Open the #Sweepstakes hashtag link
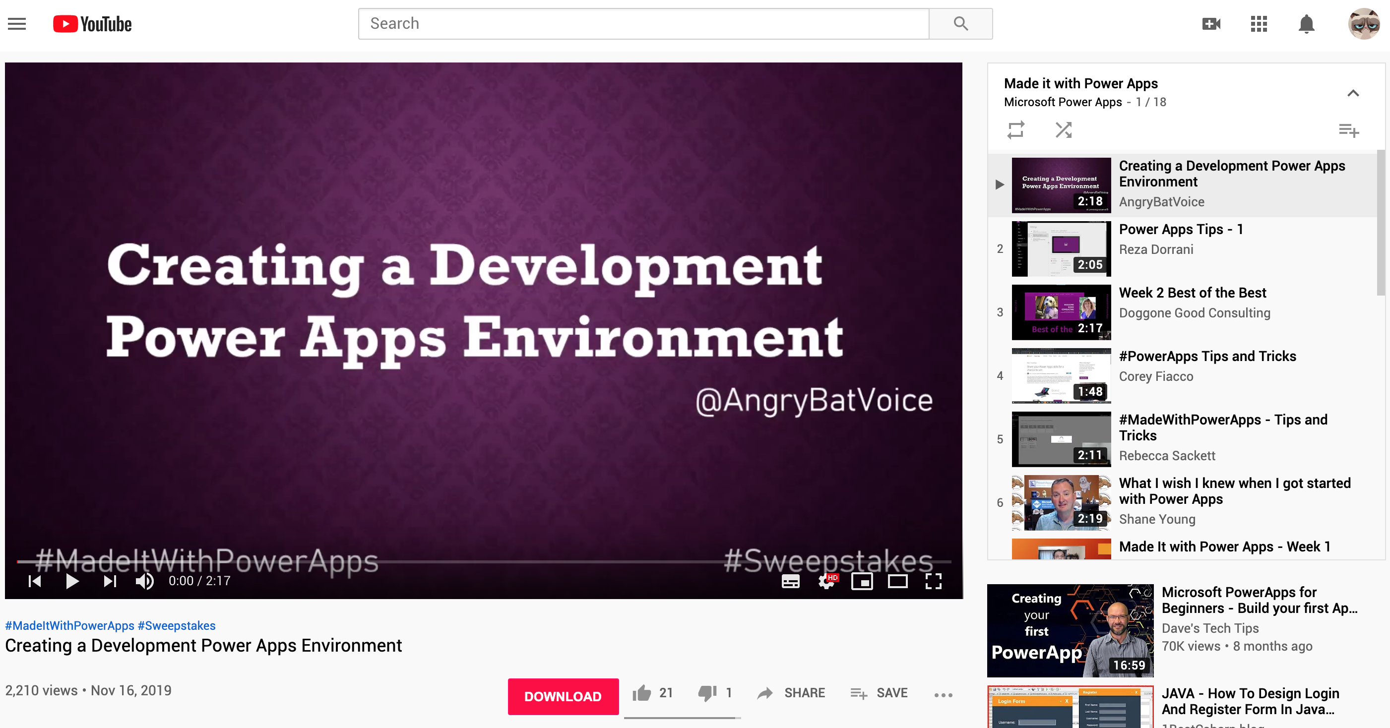The width and height of the screenshot is (1390, 728). [177, 625]
